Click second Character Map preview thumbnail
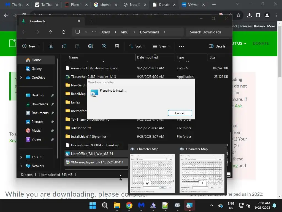Screen dimensions: 282x212 pos(202,174)
